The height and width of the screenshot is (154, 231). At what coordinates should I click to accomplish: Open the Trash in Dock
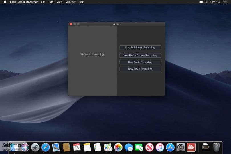pyautogui.click(x=216, y=147)
